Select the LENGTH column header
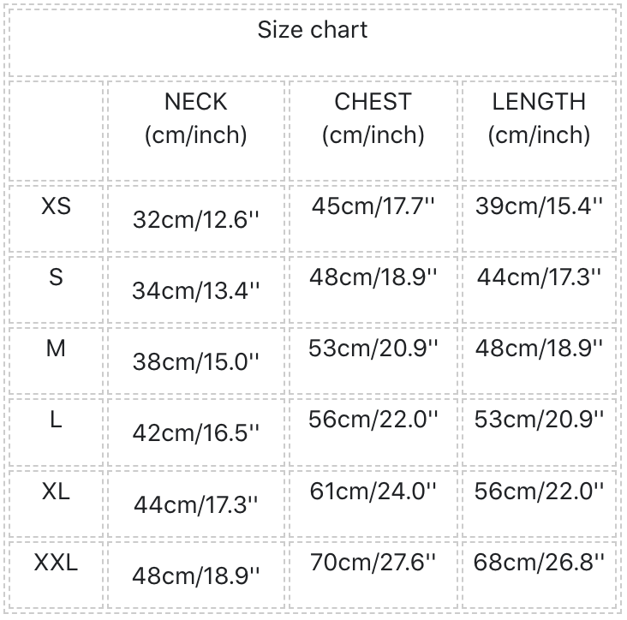Image resolution: width=627 pixels, height=620 pixels. click(539, 117)
